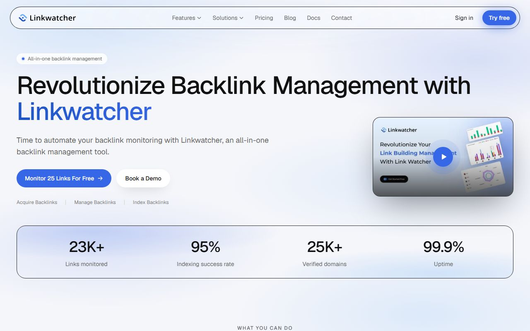Click the Linkwatcher logo icon in navbar
Viewport: 530px width, 331px height.
pyautogui.click(x=23, y=18)
